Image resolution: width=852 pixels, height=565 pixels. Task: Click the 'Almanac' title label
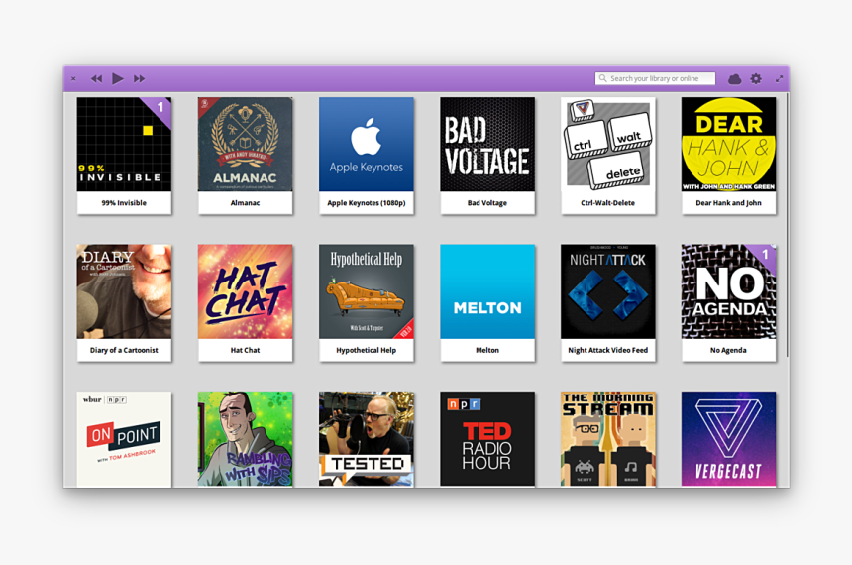click(x=245, y=203)
